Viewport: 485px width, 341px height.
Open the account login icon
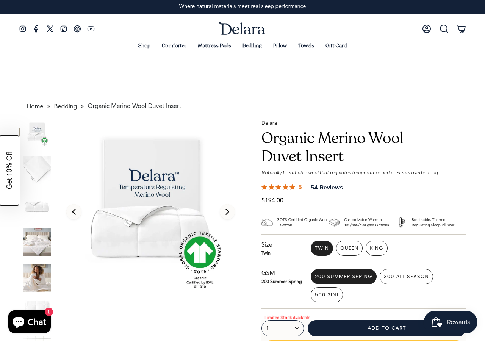pyautogui.click(x=427, y=29)
